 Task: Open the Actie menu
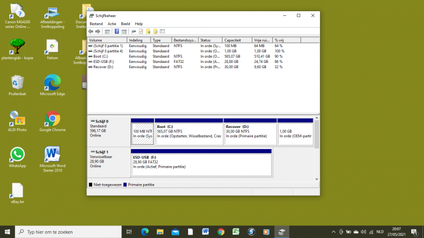point(112,24)
